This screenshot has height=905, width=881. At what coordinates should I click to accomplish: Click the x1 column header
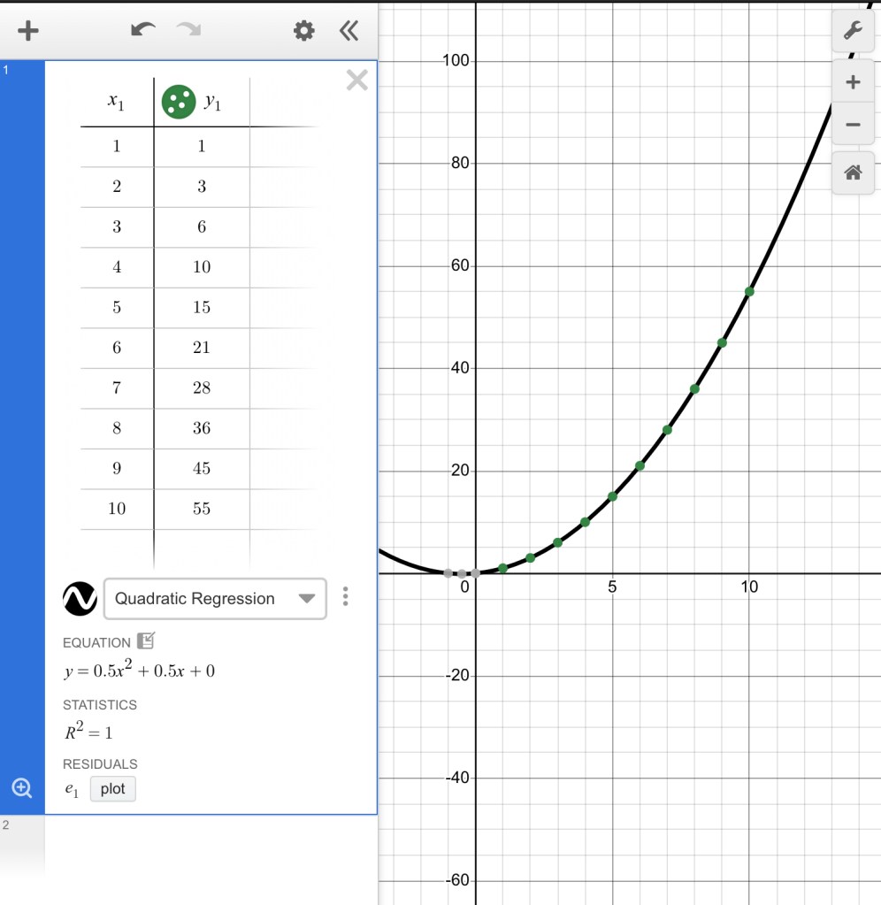116,103
